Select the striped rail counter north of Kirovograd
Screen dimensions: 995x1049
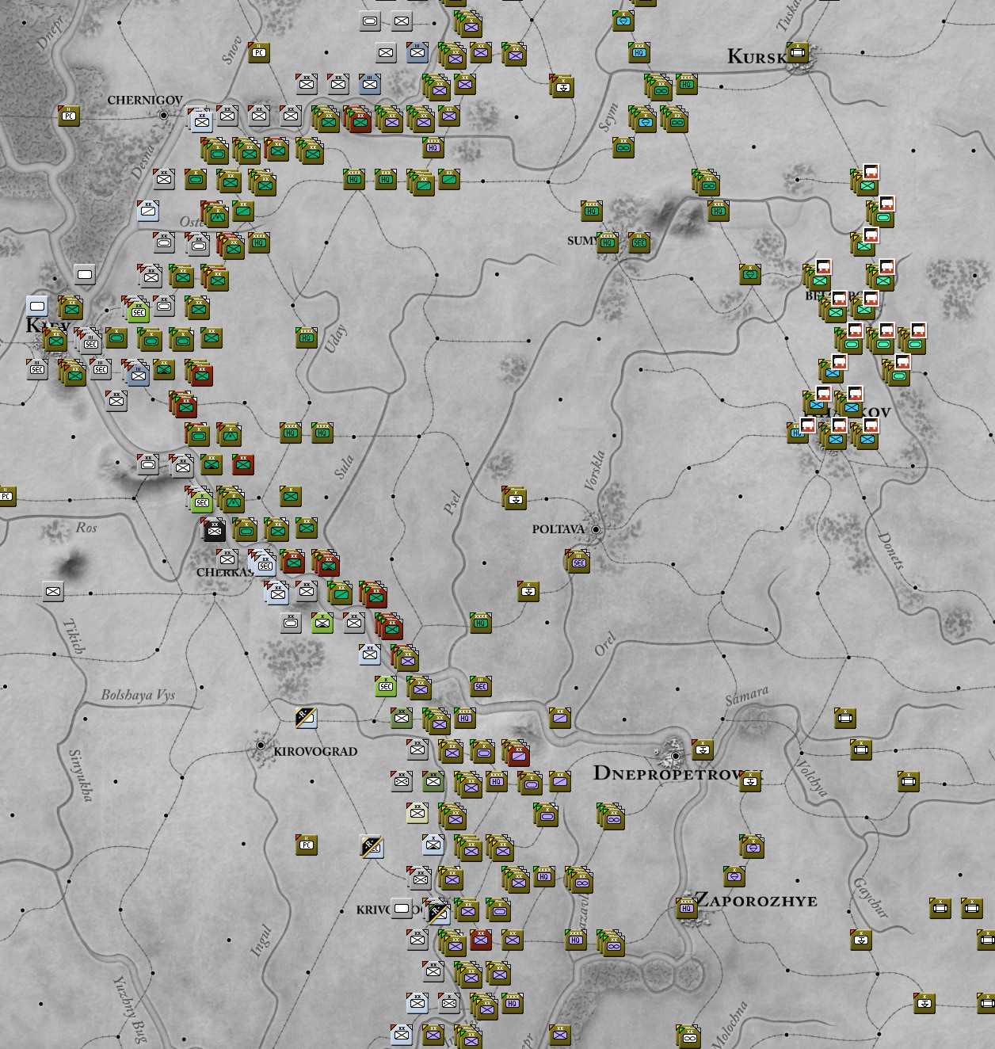[307, 718]
